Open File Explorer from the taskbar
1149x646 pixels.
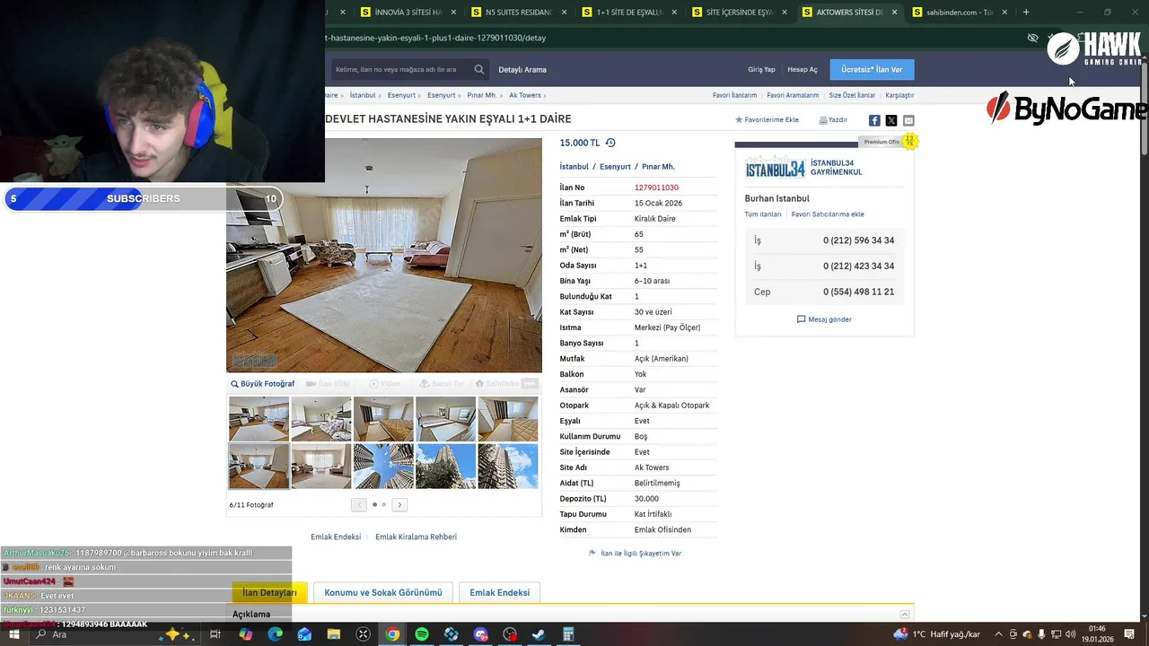tap(334, 634)
